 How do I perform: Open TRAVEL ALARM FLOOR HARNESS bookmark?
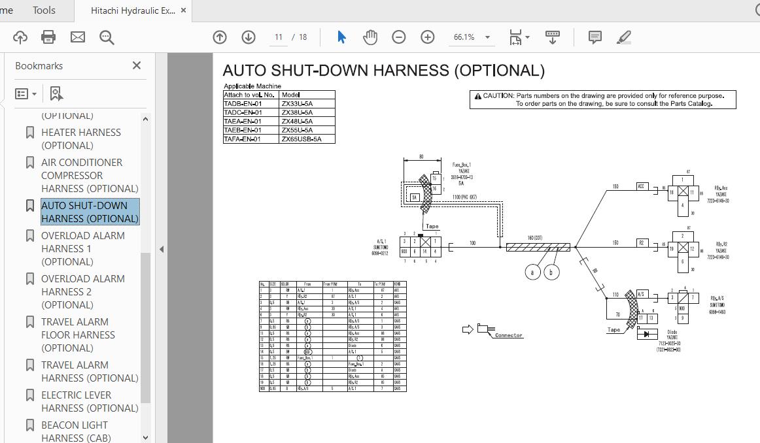pos(78,335)
